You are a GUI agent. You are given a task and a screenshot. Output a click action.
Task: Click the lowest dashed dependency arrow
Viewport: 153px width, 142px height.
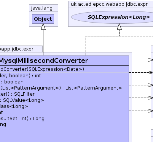[x=141, y=111]
